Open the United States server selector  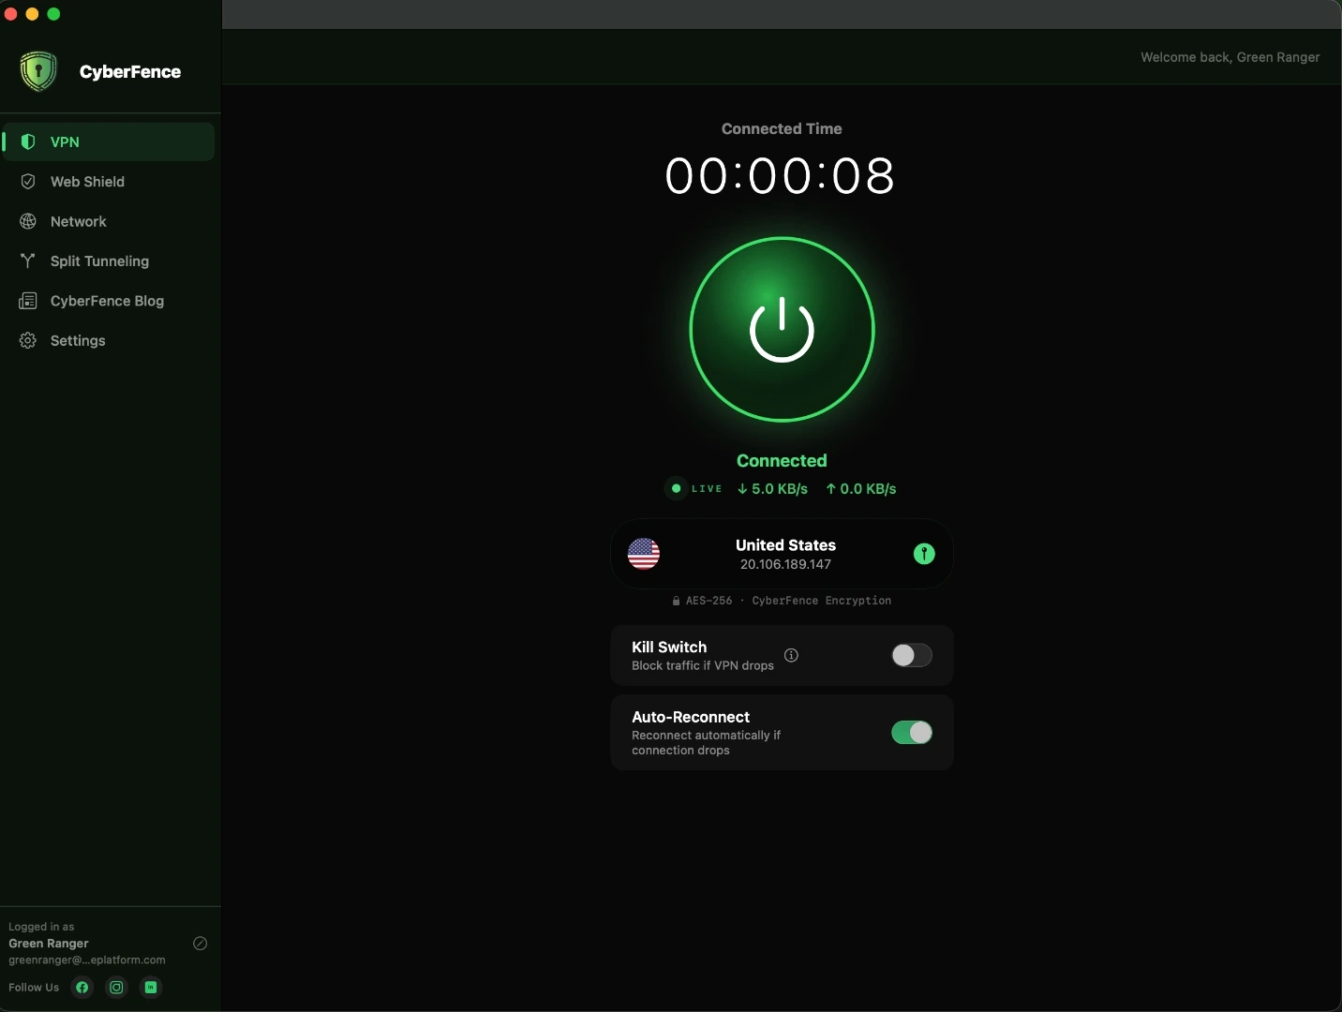[x=782, y=554]
